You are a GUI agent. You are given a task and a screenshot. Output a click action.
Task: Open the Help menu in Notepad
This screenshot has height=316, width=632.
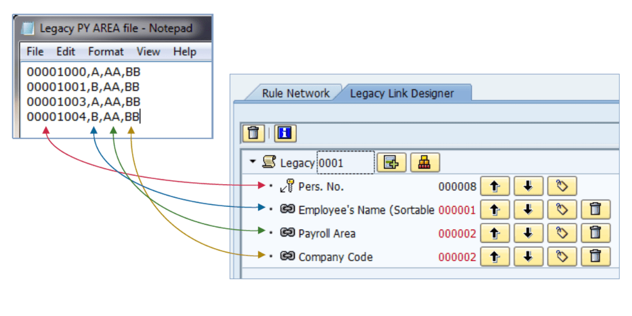click(184, 51)
